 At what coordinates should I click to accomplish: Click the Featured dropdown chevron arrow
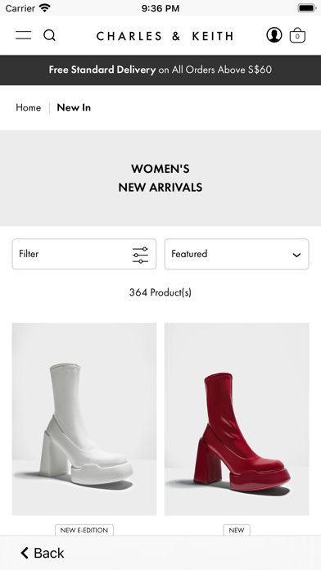[296, 255]
